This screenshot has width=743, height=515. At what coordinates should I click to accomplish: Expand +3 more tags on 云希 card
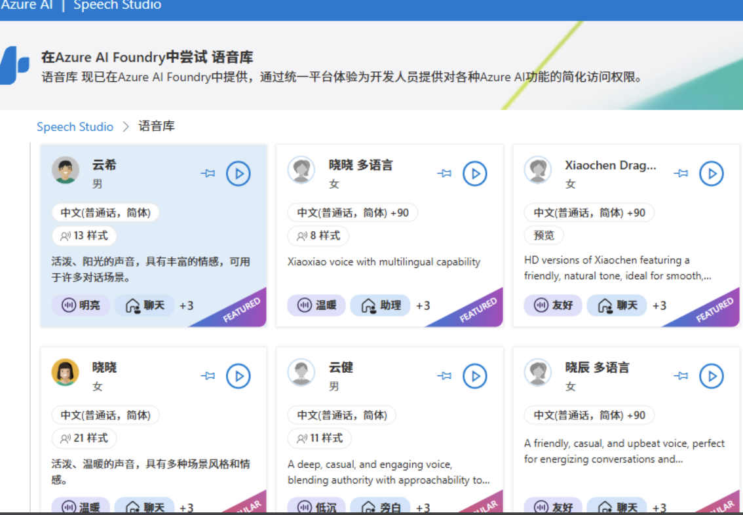click(x=186, y=306)
